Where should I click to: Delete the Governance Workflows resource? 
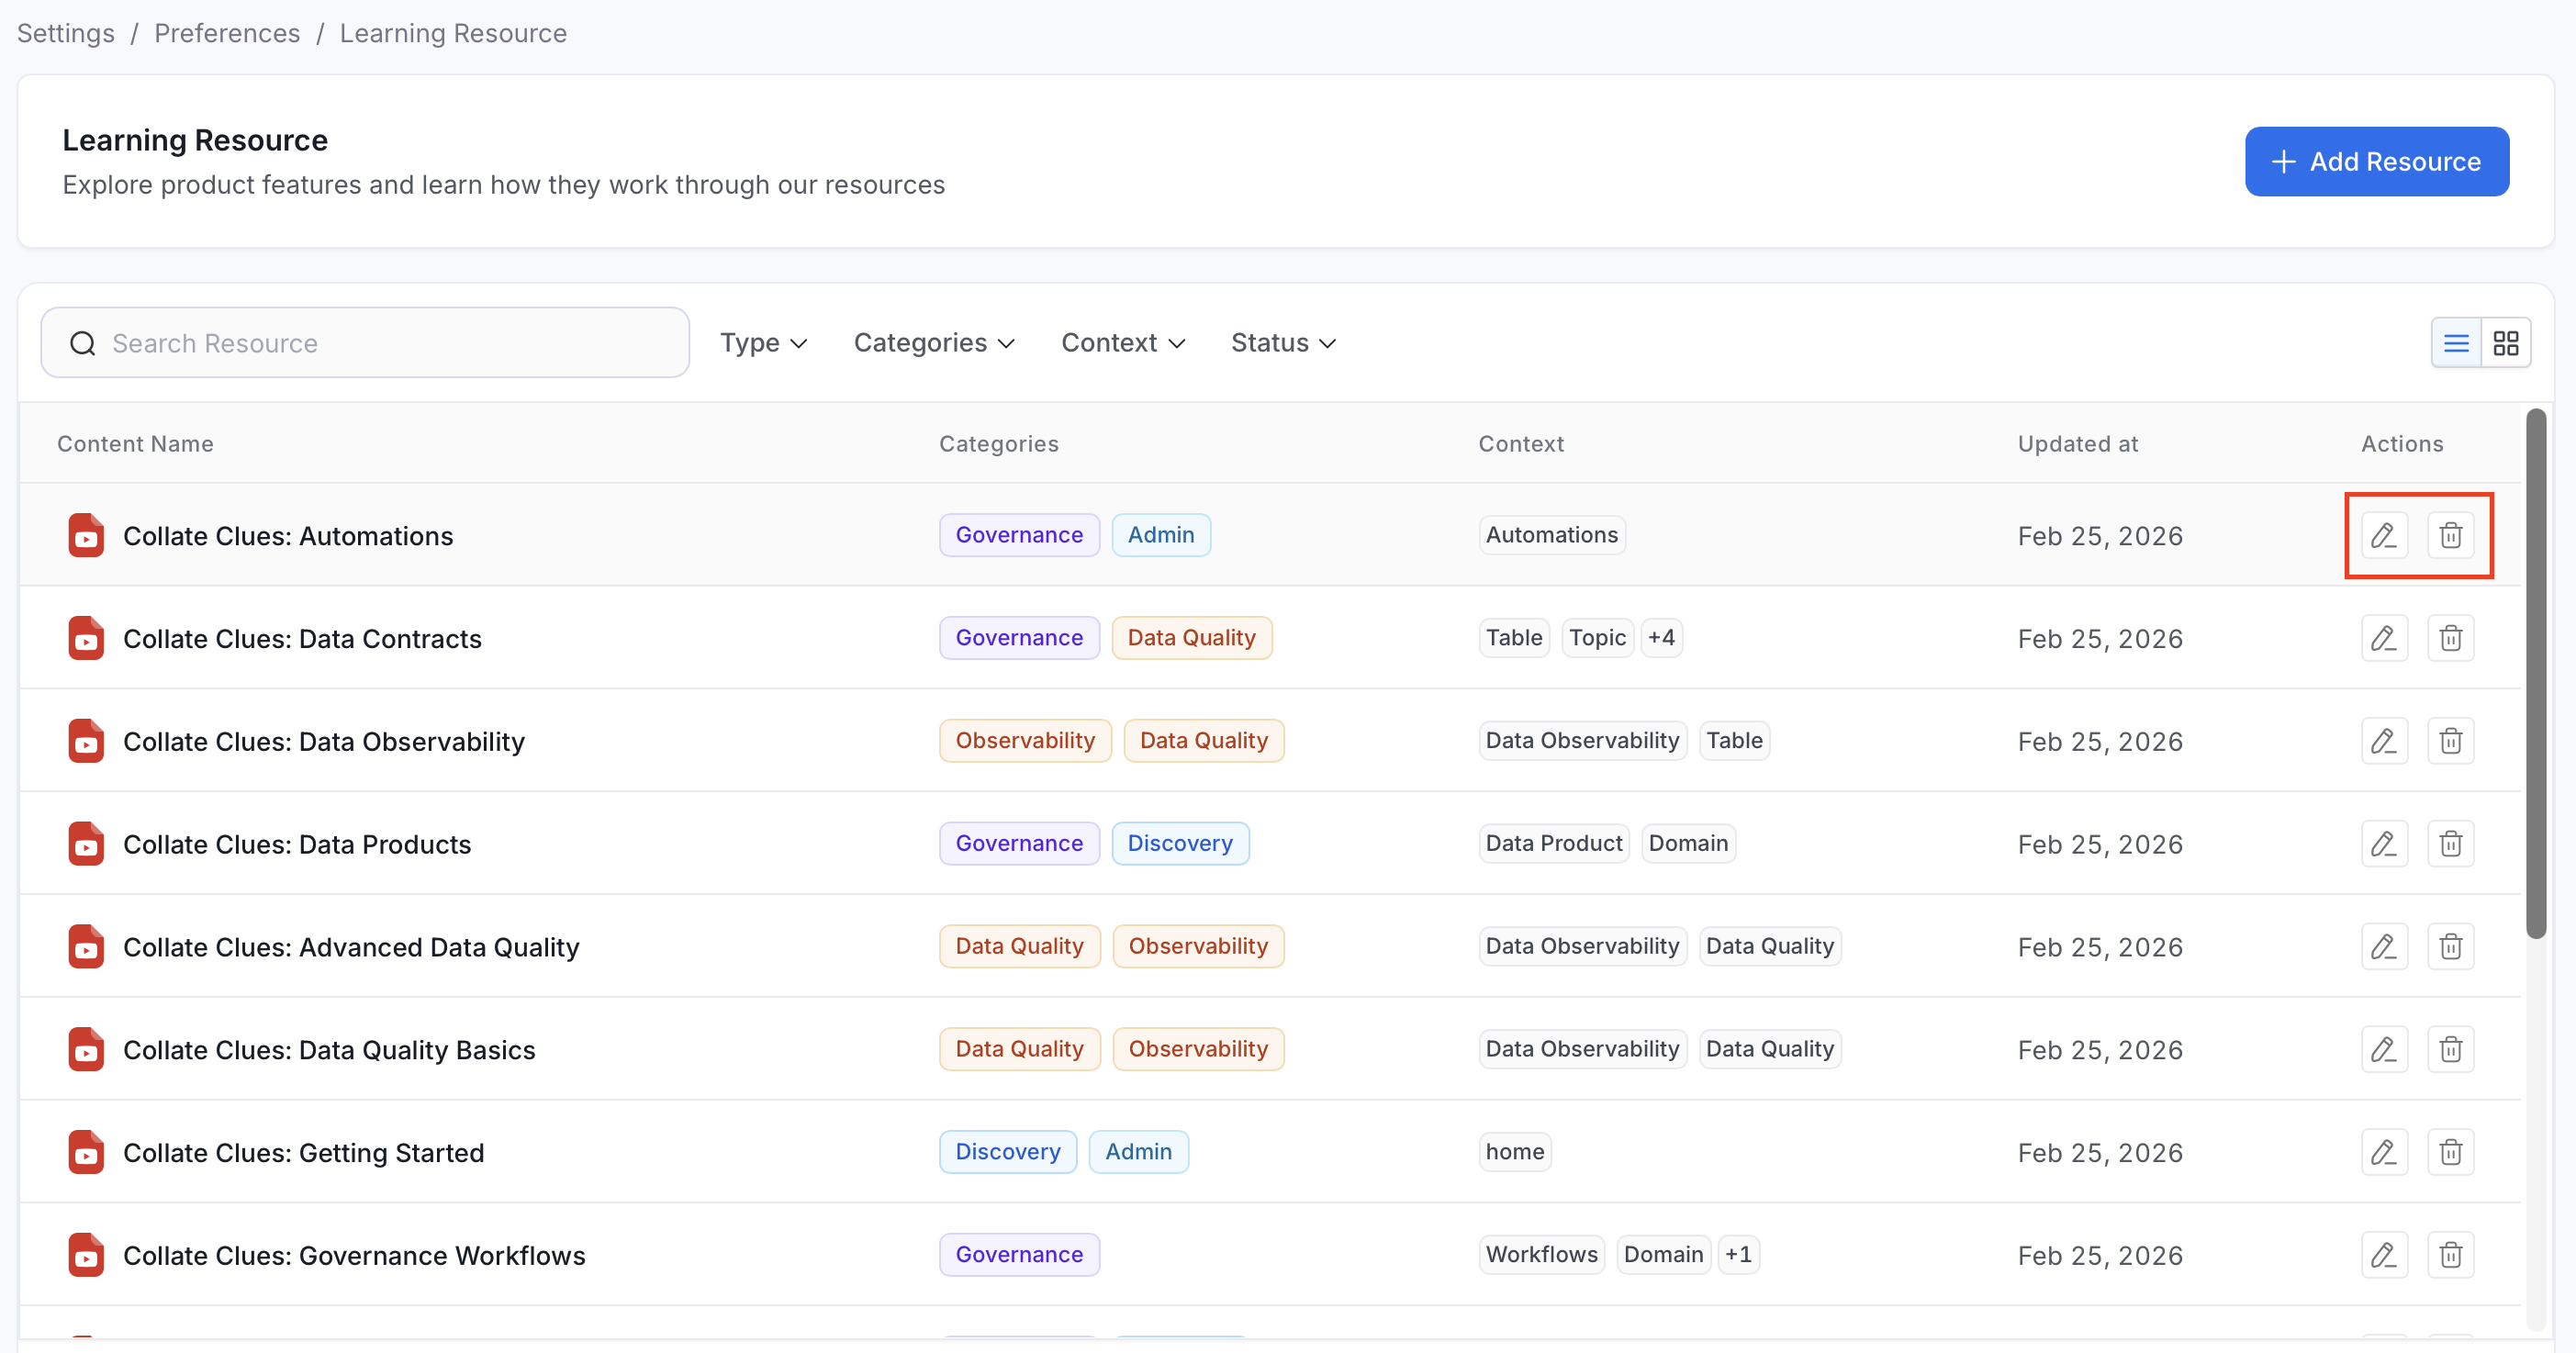tap(2450, 1255)
